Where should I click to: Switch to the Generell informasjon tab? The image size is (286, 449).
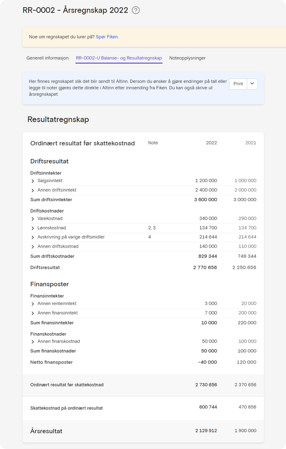point(47,58)
